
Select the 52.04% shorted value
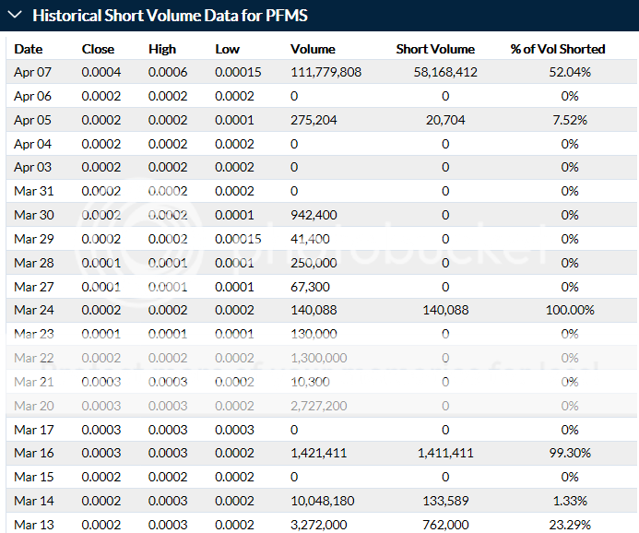[x=570, y=72]
